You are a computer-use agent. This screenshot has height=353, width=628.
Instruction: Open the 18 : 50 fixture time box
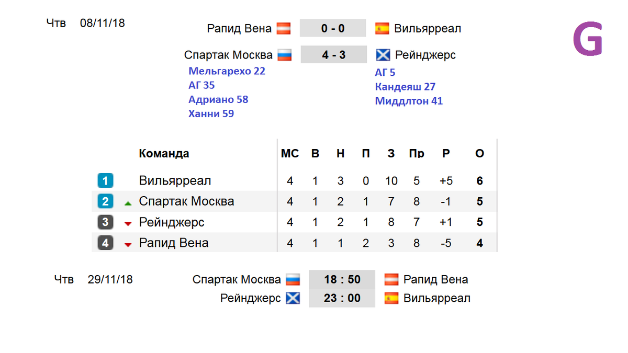[x=342, y=279]
